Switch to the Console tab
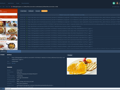The width and height of the screenshot is (120, 90). (38, 11)
